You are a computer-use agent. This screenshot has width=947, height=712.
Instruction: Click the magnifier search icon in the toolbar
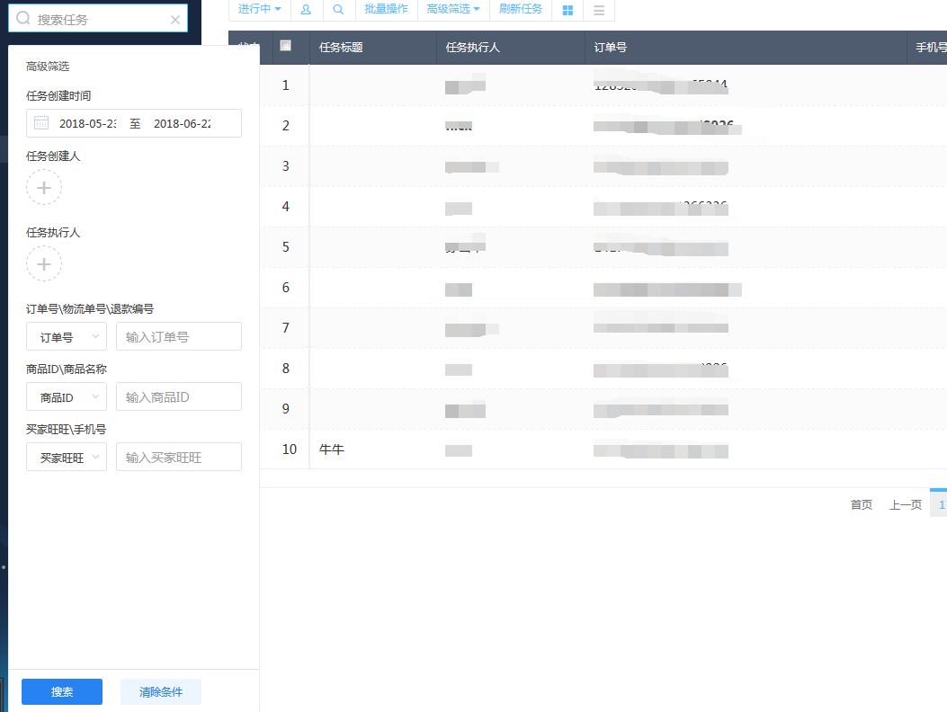(x=338, y=9)
